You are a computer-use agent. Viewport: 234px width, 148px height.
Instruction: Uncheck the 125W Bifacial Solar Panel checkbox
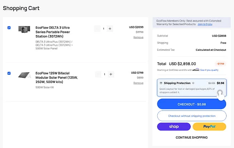click(9, 73)
